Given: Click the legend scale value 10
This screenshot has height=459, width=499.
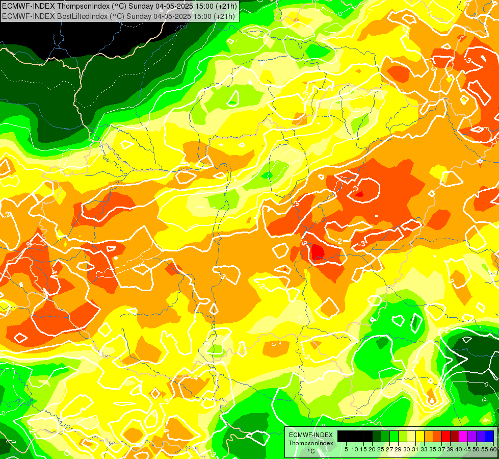Looking at the screenshot, I should point(355,449).
